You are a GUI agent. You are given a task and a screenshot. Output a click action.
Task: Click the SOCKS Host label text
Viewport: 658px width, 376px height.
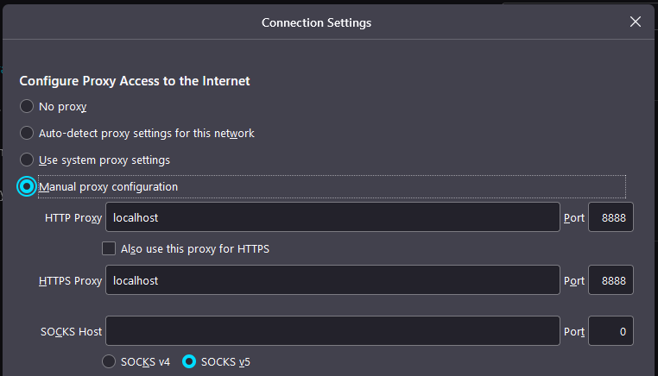point(71,331)
